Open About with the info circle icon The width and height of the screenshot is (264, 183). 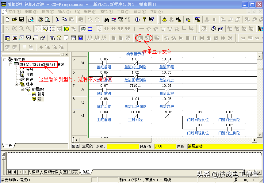(137, 20)
